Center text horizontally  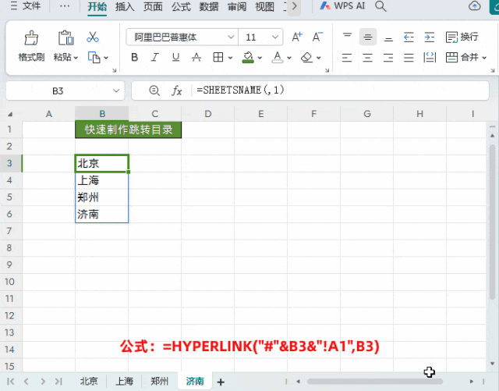(x=367, y=58)
